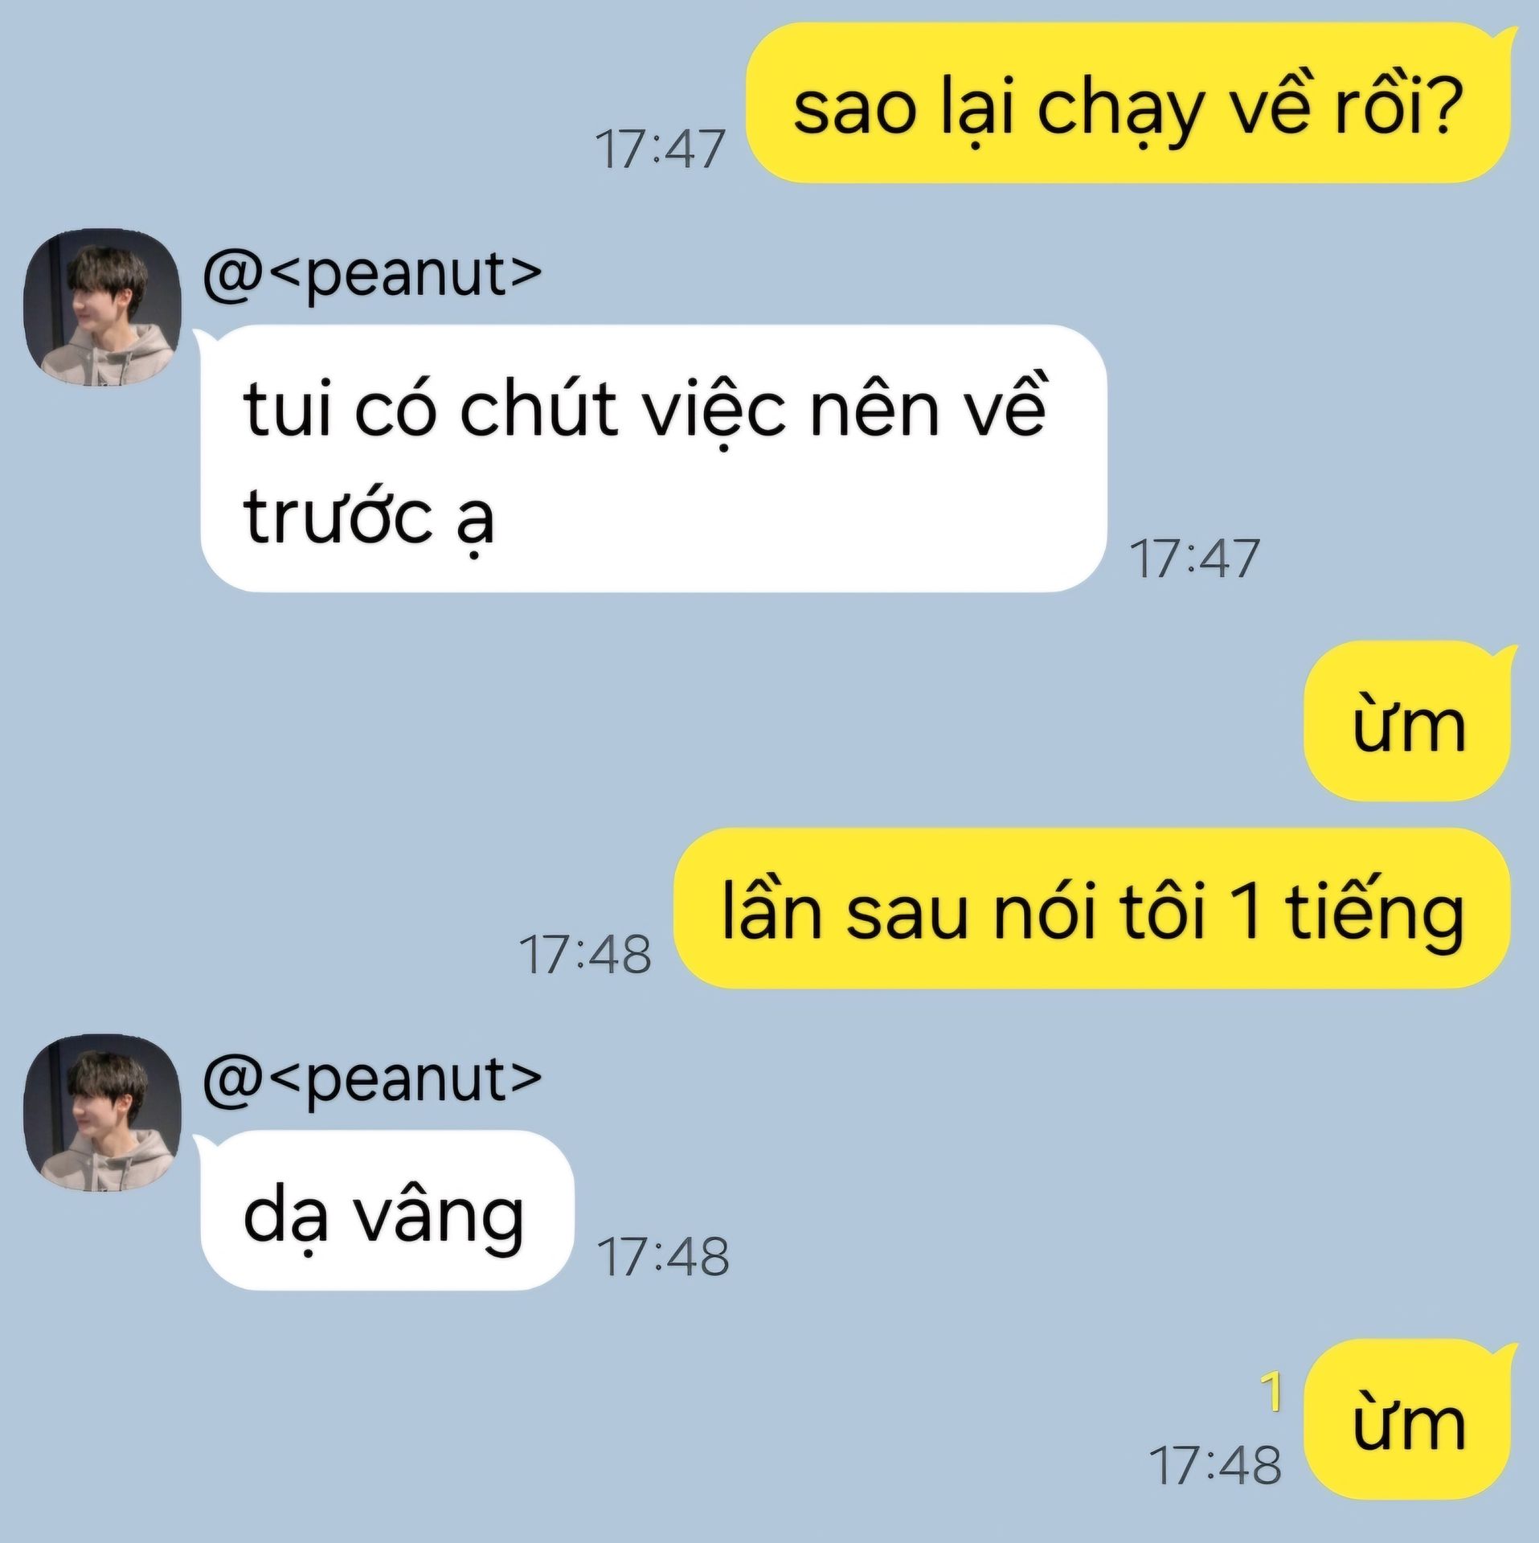Select the white 'dạ vâng' bubble

click(387, 1210)
